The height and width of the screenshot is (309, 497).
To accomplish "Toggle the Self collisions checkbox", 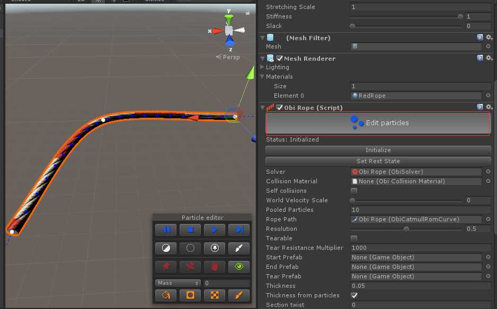I will [x=354, y=191].
